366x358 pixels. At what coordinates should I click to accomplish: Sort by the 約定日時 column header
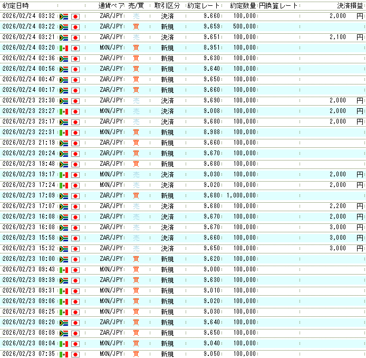tap(16, 5)
